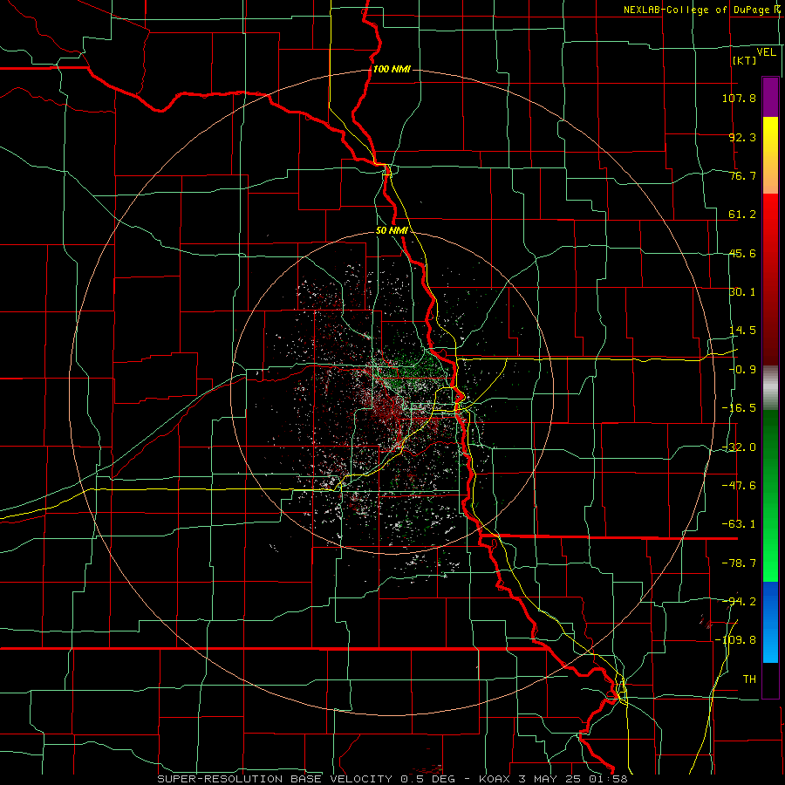Select the 45.6 legend value
Viewport: 785px width, 785px height.
[x=742, y=253]
